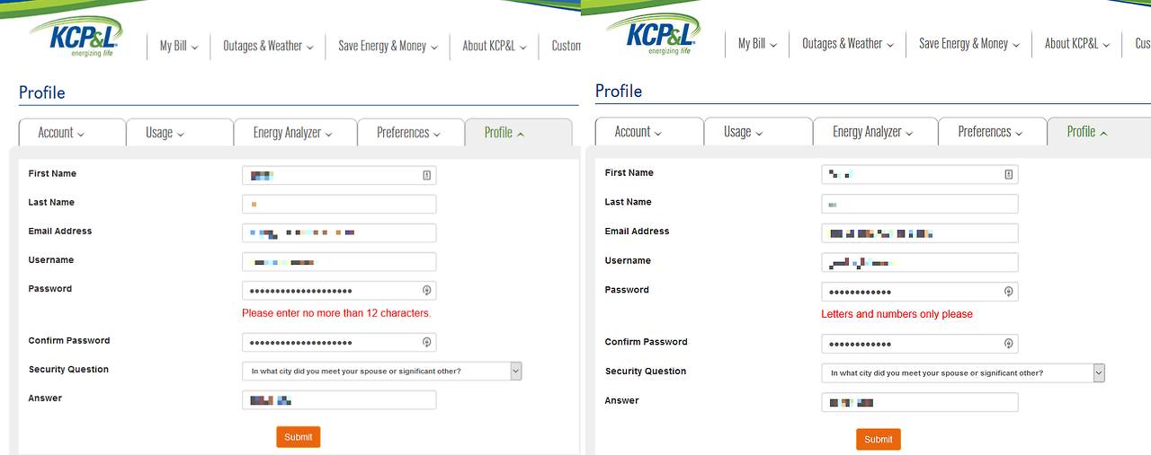
Task: Open Security Question dropdown in left form
Action: pyautogui.click(x=382, y=371)
